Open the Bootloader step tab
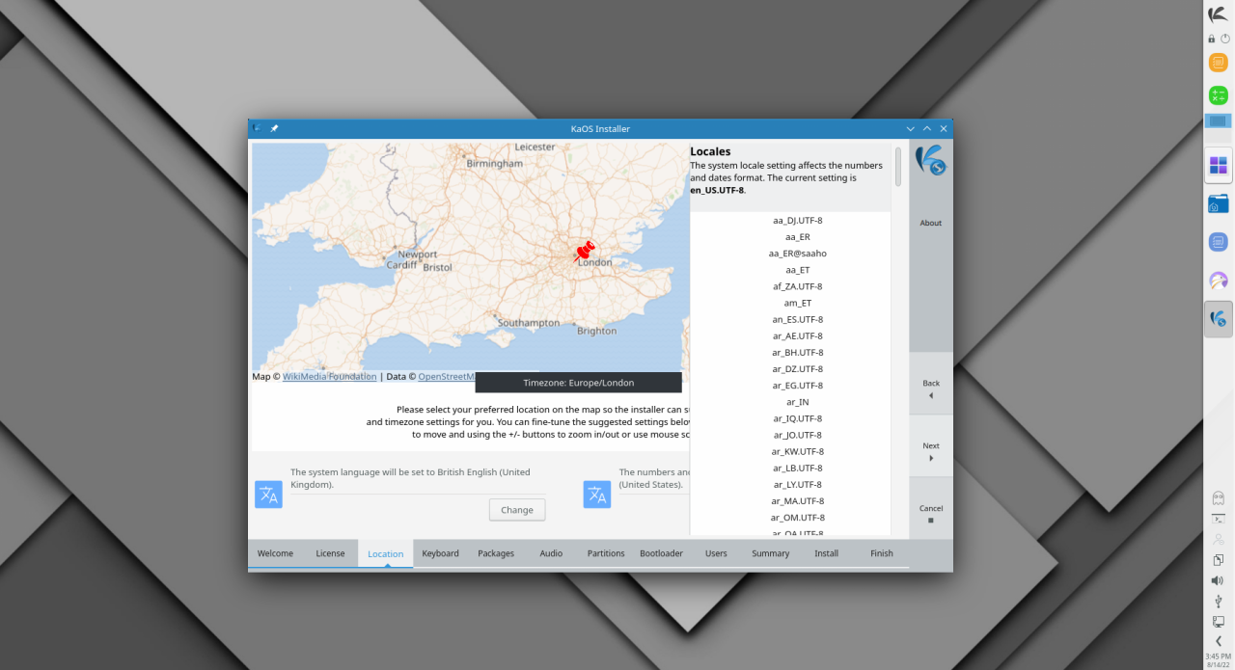 point(661,553)
